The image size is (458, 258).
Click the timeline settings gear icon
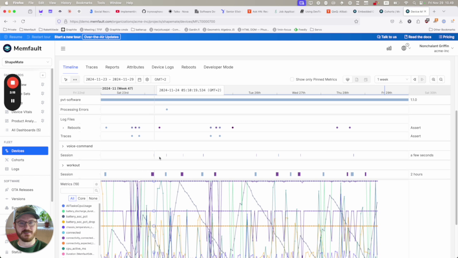147,80
